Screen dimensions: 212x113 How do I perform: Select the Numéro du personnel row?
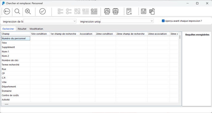tap(16, 38)
